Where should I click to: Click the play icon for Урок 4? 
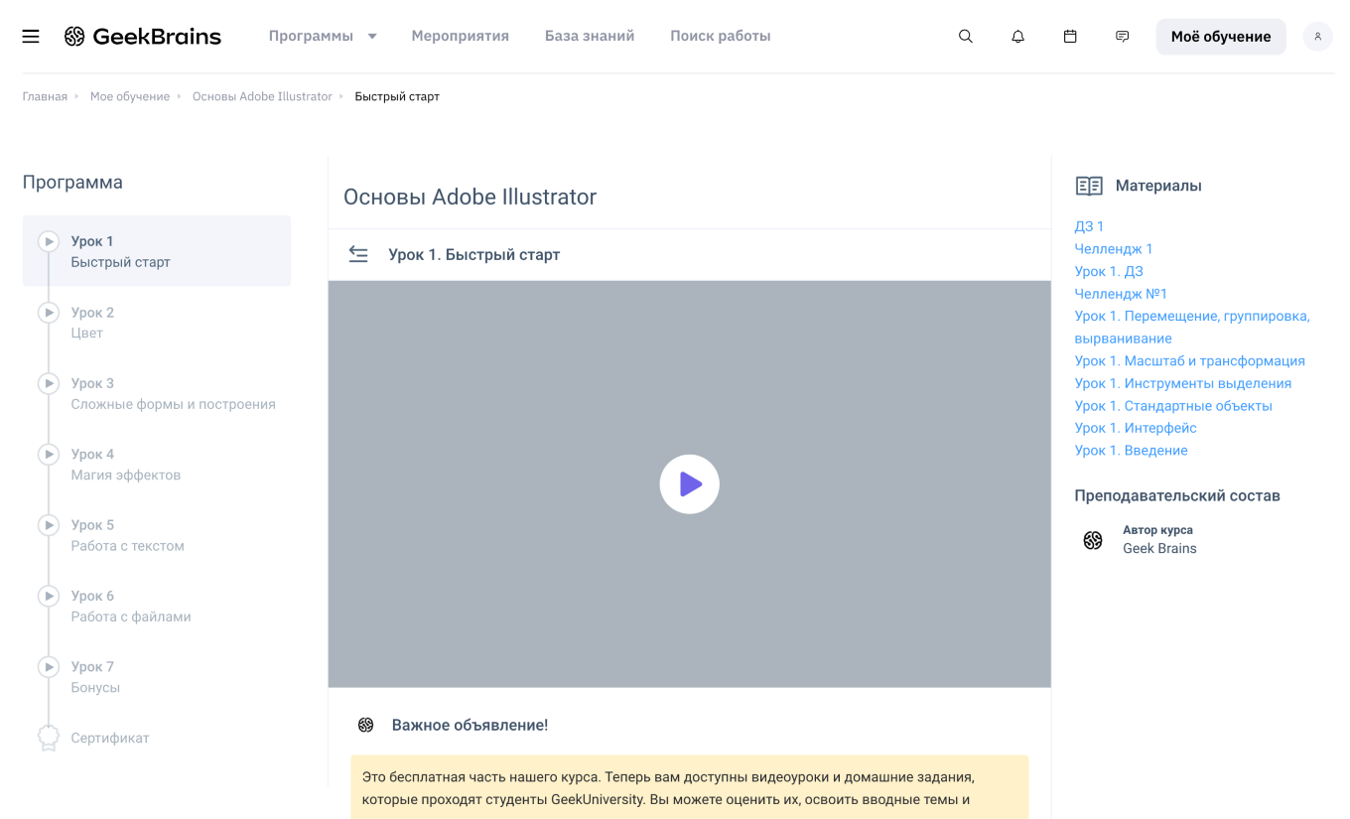tap(49, 454)
